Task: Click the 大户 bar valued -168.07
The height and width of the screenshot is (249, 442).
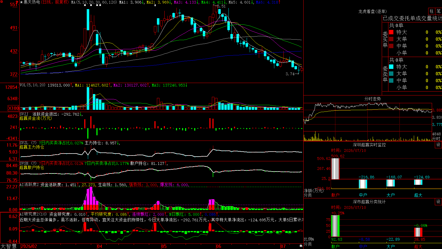Action: 391,183
